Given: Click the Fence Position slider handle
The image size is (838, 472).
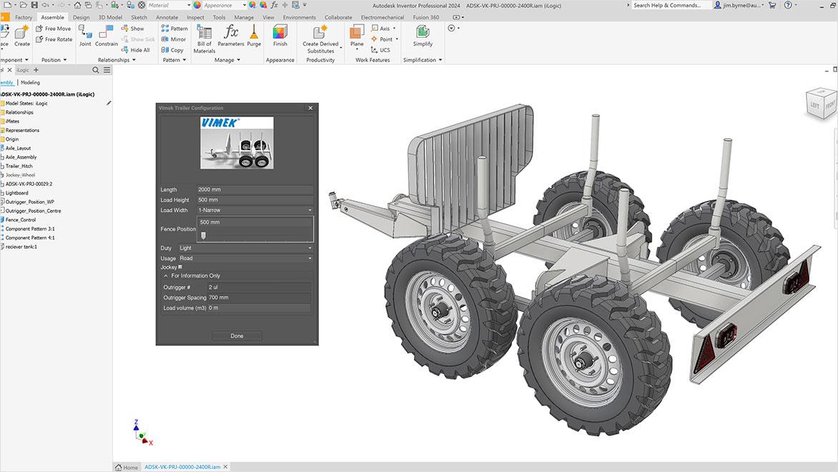Looking at the screenshot, I should pyautogui.click(x=203, y=235).
